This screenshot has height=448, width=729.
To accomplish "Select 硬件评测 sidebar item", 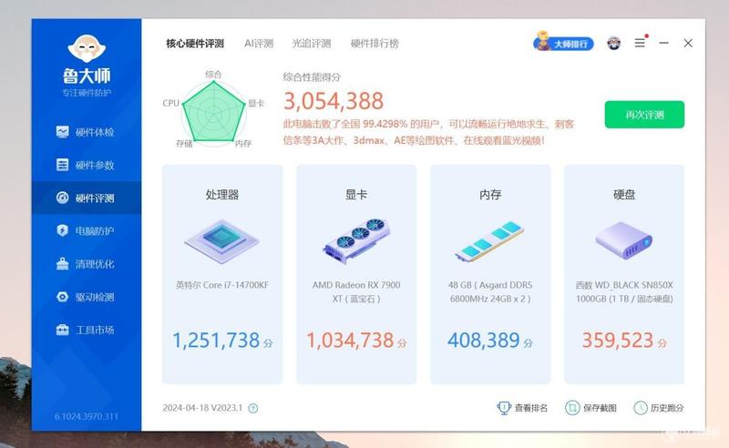I will tap(86, 198).
